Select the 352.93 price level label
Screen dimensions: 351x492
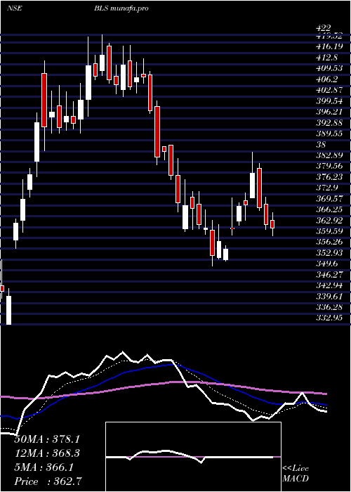pyautogui.click(x=329, y=252)
